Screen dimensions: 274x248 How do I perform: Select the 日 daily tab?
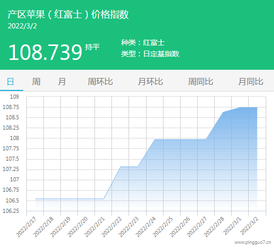(10, 82)
